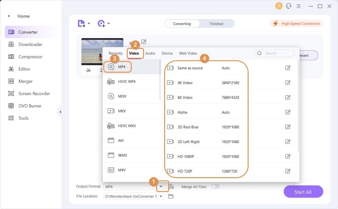This screenshot has height=209, width=338.
Task: Expand the File Location dropdown
Action: click(x=161, y=196)
